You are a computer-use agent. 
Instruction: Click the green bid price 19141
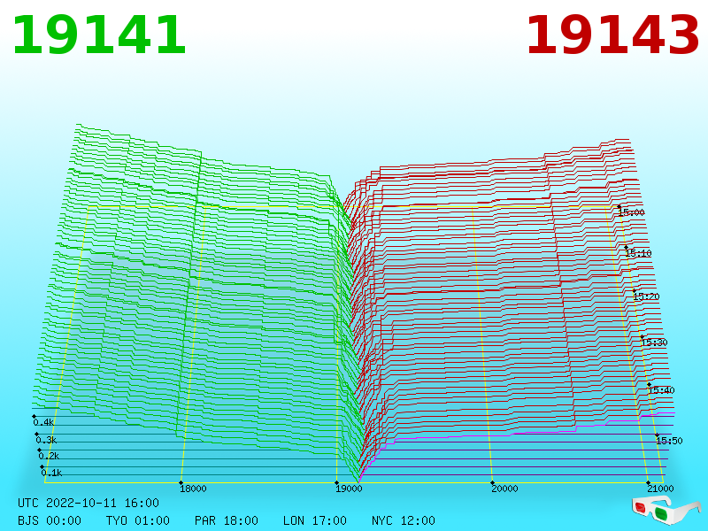click(x=99, y=35)
